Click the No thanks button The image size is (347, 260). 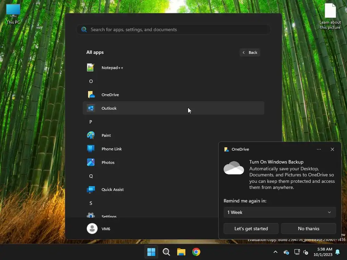(308, 229)
